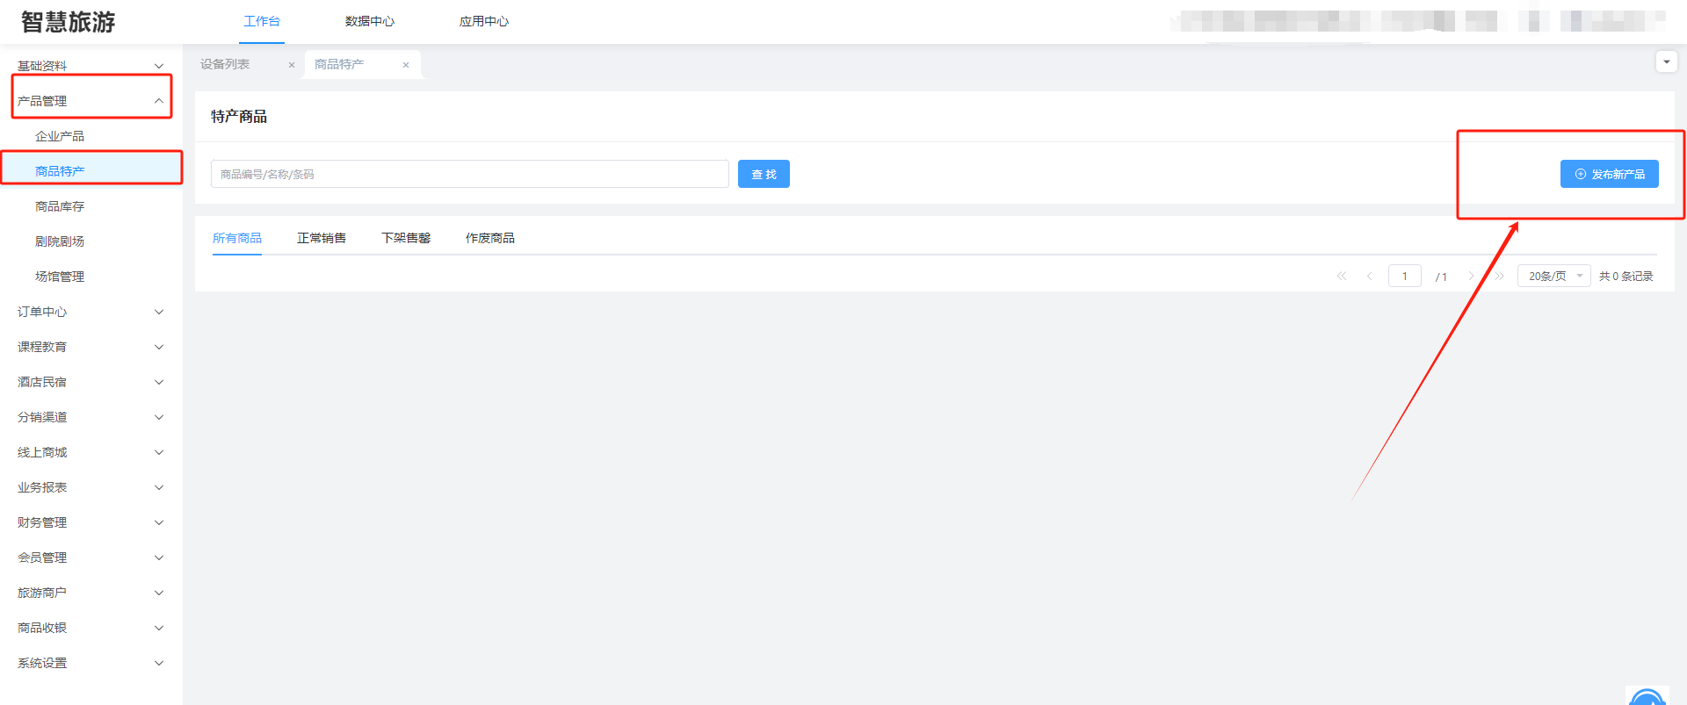1687x705 pixels.
Task: Switch to the 作废商品 tab
Action: 490,239
